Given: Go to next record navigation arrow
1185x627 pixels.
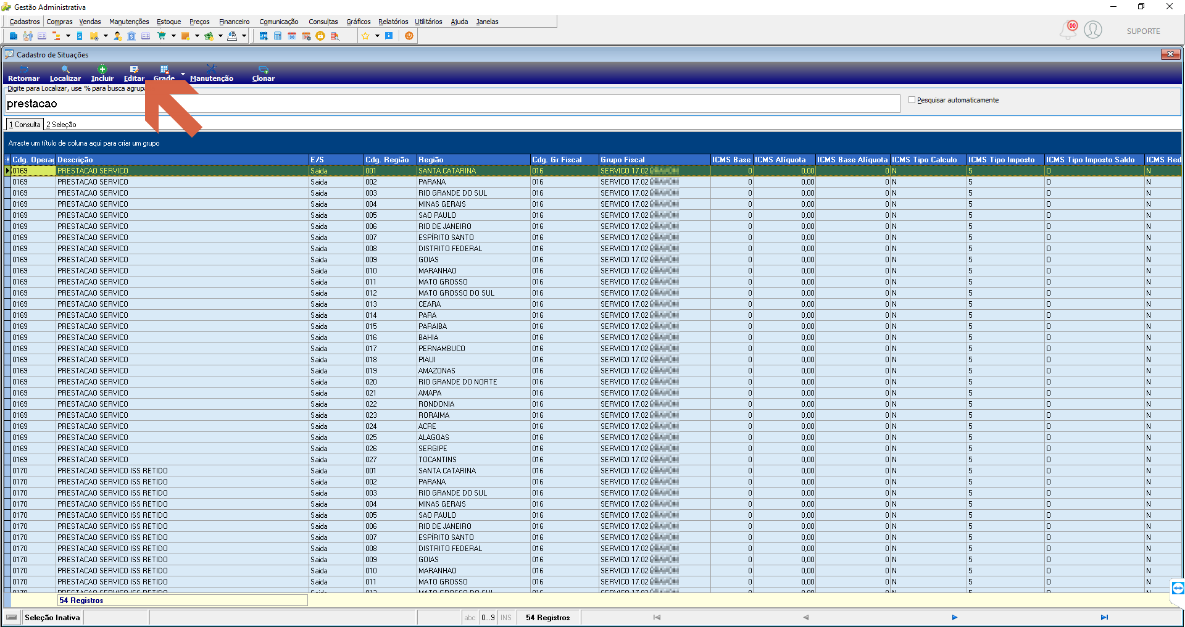Looking at the screenshot, I should (x=954, y=617).
